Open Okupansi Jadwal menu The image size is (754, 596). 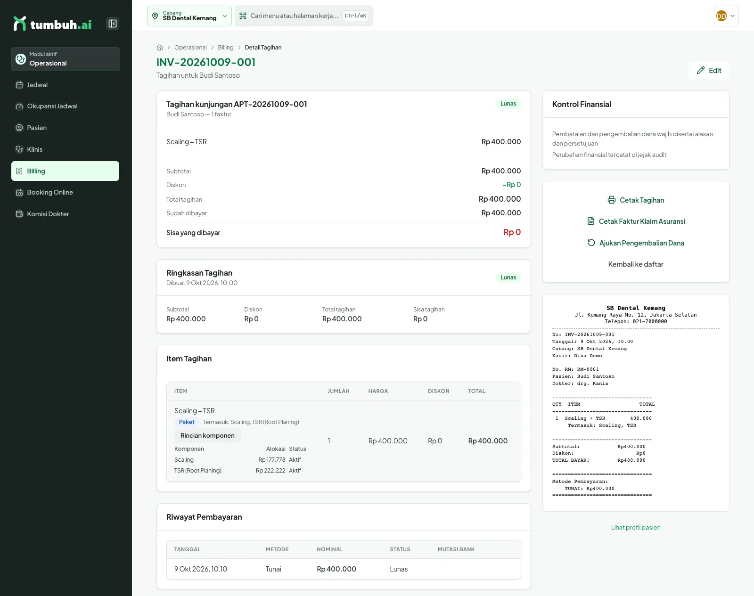[65, 106]
